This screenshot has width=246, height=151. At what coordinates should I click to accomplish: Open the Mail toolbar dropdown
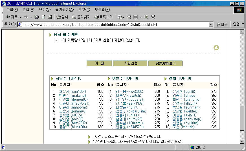120,17
